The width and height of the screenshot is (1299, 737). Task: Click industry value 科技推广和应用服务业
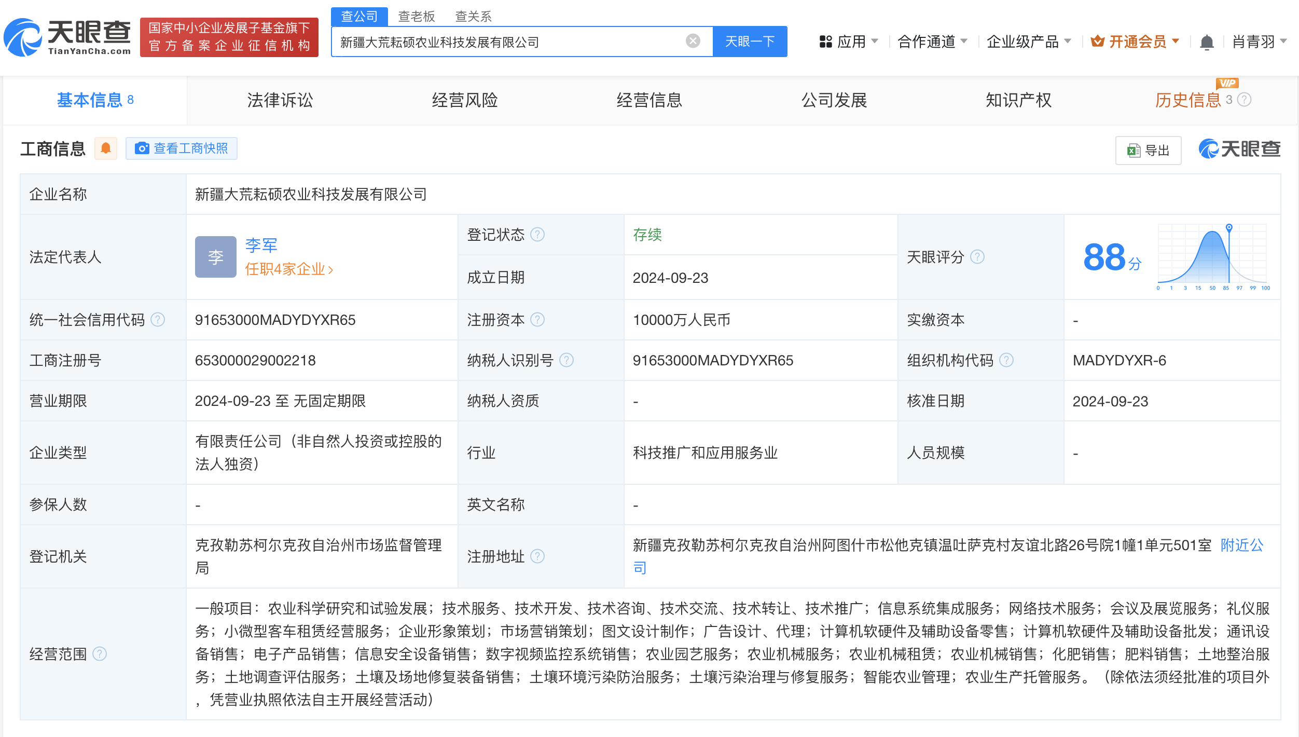tap(706, 453)
